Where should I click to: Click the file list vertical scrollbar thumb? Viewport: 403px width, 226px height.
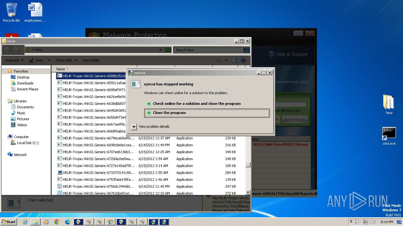coord(248,165)
